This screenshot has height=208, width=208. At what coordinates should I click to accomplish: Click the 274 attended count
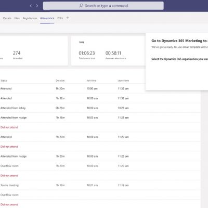pos(17,53)
